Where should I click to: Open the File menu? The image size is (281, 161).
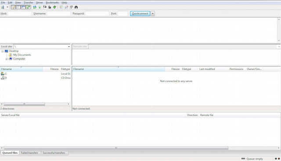(3, 3)
